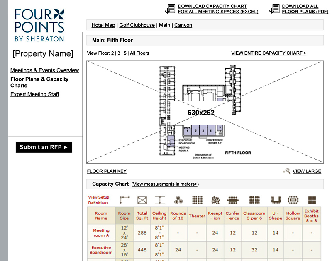Screen dimensions: 332x261
Task: Click the Room Size dimension icon
Action: coord(125,200)
